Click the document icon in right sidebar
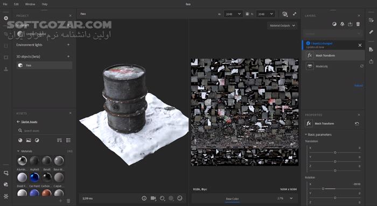This screenshot has height=206, width=377. tap(371, 49)
